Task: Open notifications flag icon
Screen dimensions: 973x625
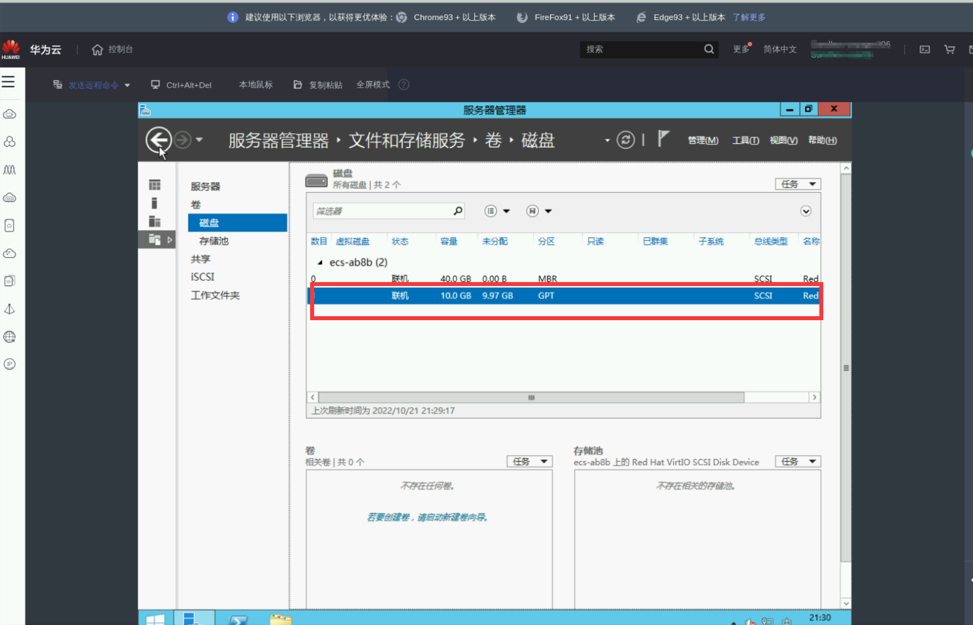Action: point(663,138)
